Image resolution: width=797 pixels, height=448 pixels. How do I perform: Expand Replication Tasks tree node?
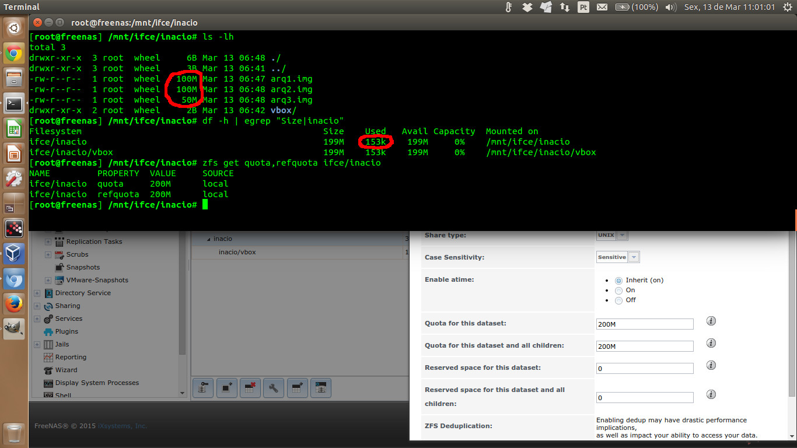(48, 242)
